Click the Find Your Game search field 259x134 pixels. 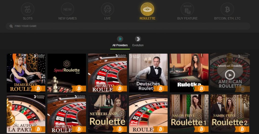pos(128,26)
